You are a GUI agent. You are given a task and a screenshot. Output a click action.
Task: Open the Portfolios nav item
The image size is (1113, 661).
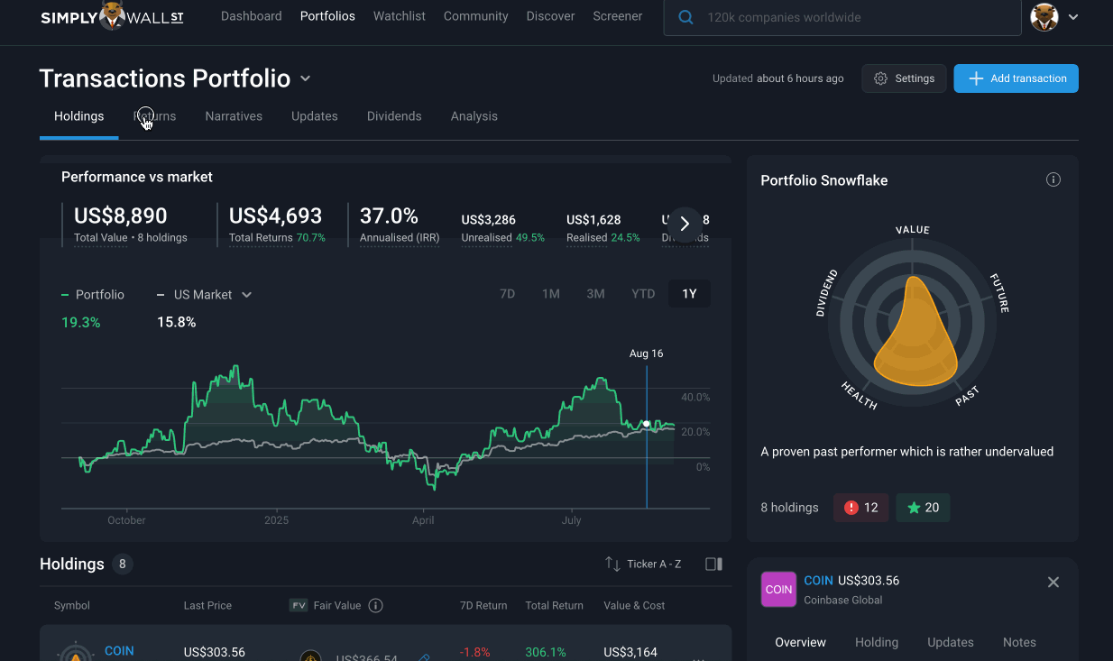point(327,16)
